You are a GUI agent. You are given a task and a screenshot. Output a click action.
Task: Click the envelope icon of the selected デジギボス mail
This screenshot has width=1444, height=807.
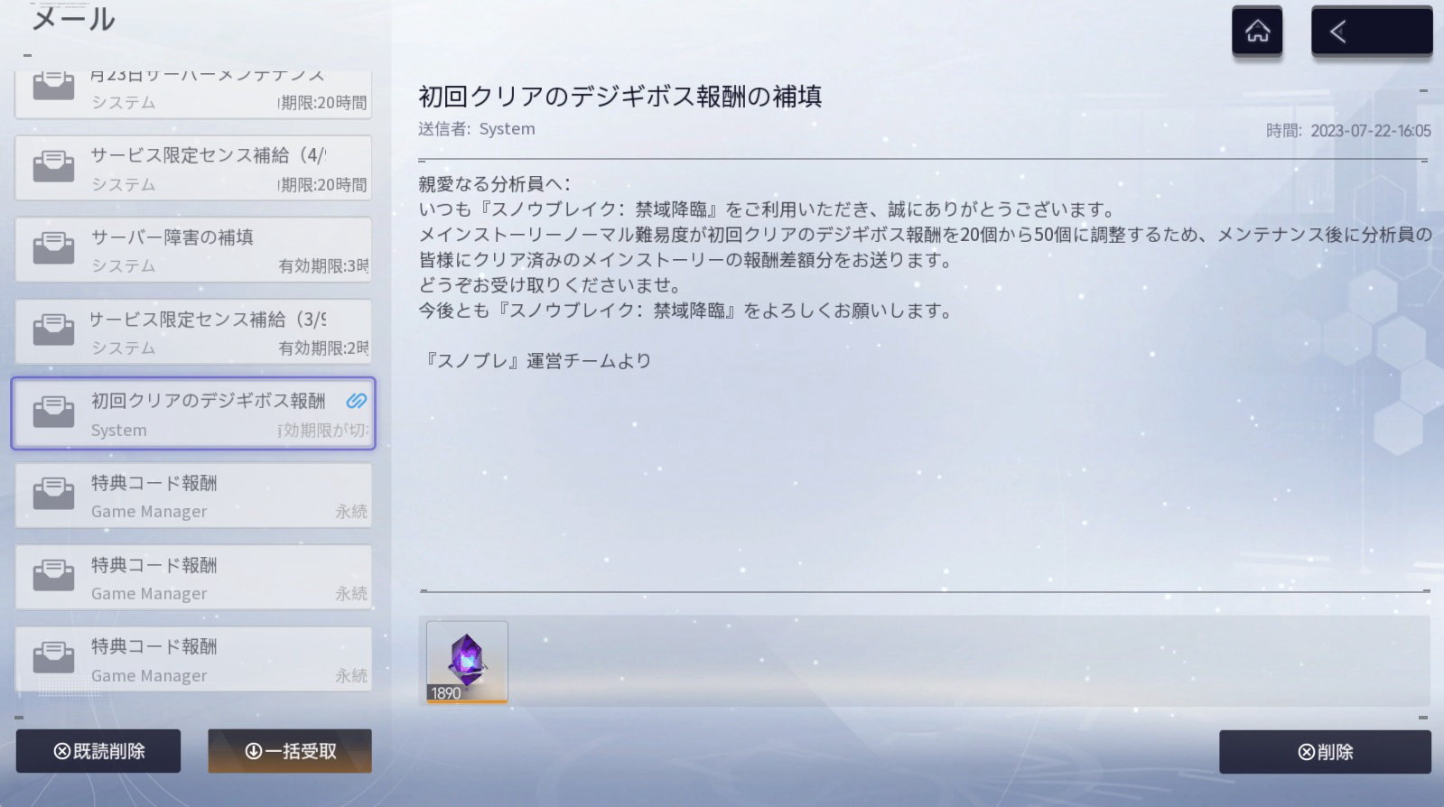click(x=53, y=413)
